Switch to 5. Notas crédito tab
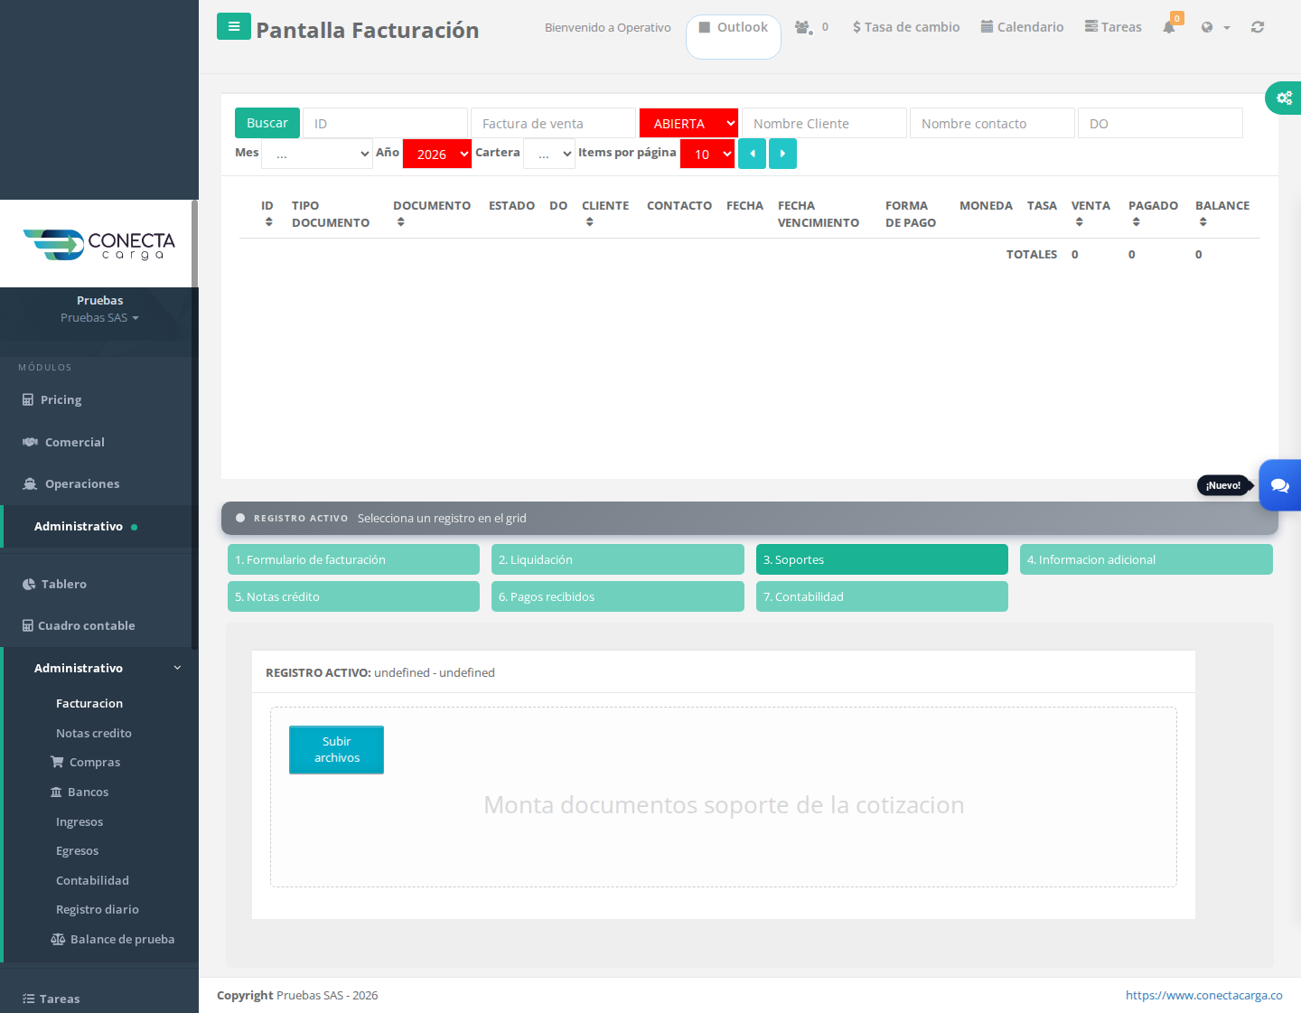Screen dimensions: 1301x1013 pyautogui.click(x=353, y=596)
